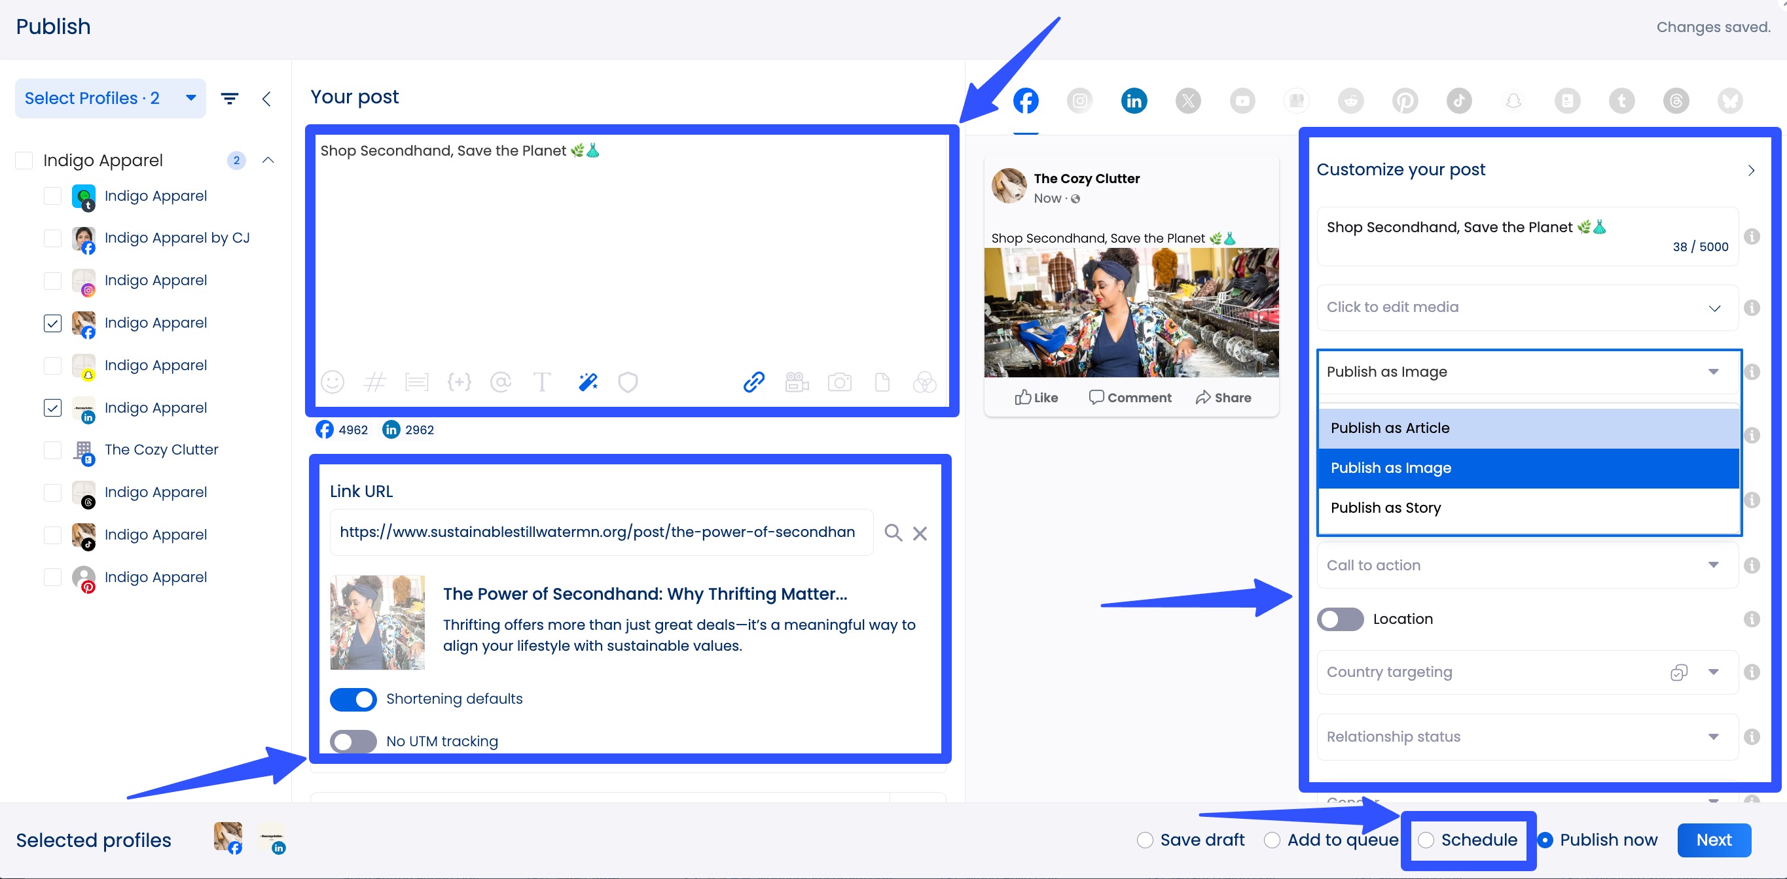Open the variables tool with the {+} icon
Screen dimensions: 1787x879
[x=460, y=382]
